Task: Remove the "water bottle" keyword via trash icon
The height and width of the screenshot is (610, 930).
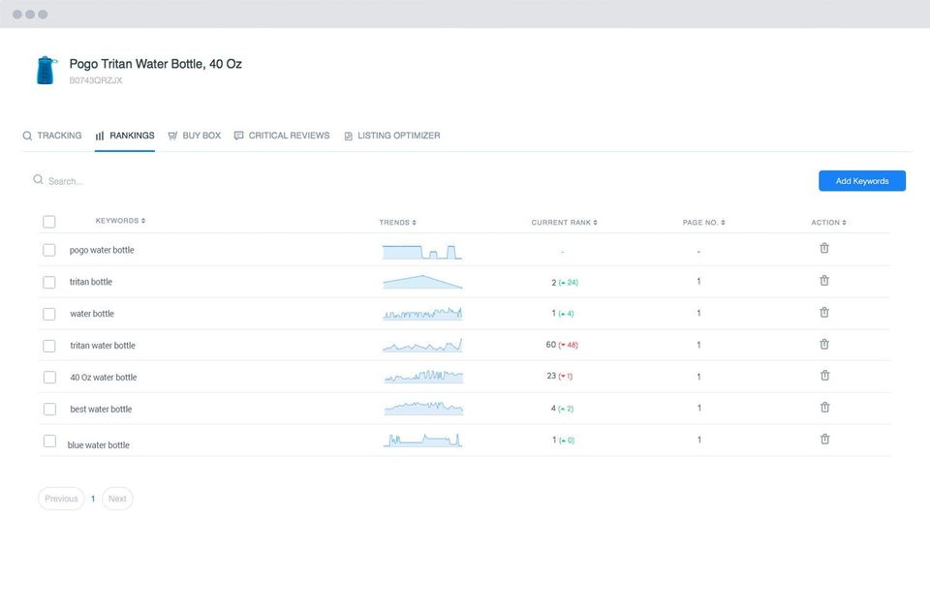Action: (824, 313)
